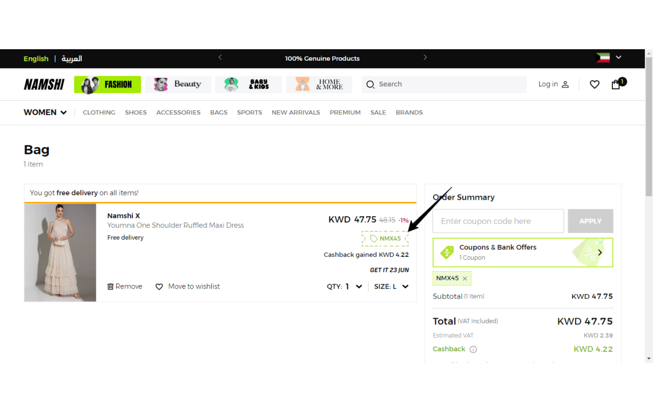This screenshot has height=412, width=653.
Task: Open the WOMEN category dropdown
Action: coord(45,112)
